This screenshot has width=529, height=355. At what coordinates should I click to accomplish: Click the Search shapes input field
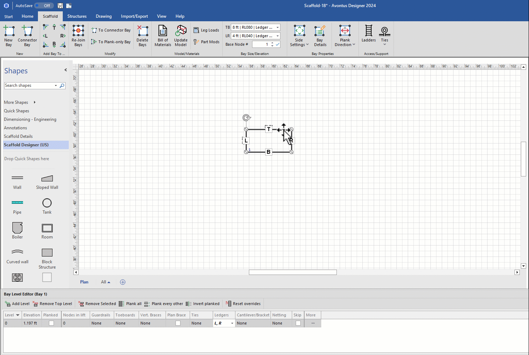pyautogui.click(x=29, y=85)
